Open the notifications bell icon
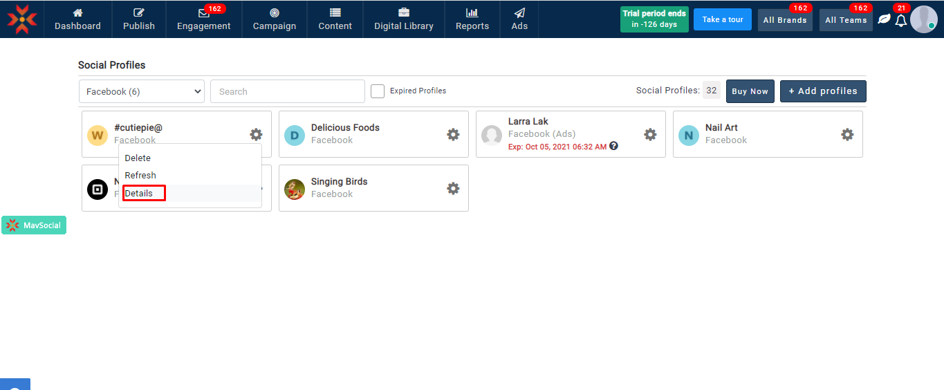 click(900, 20)
